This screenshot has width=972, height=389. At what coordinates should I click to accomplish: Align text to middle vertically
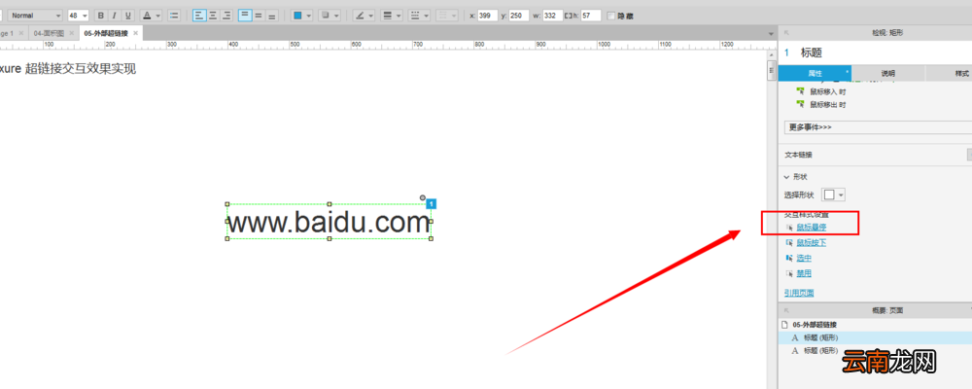[259, 16]
